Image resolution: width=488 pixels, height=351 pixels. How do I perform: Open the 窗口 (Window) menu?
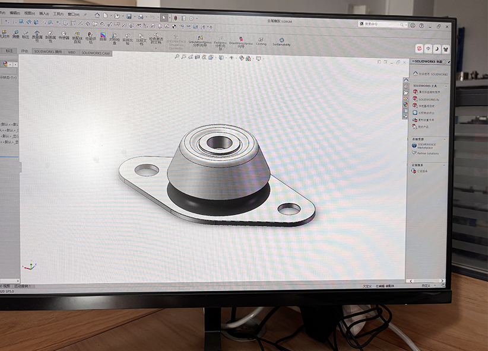point(73,14)
